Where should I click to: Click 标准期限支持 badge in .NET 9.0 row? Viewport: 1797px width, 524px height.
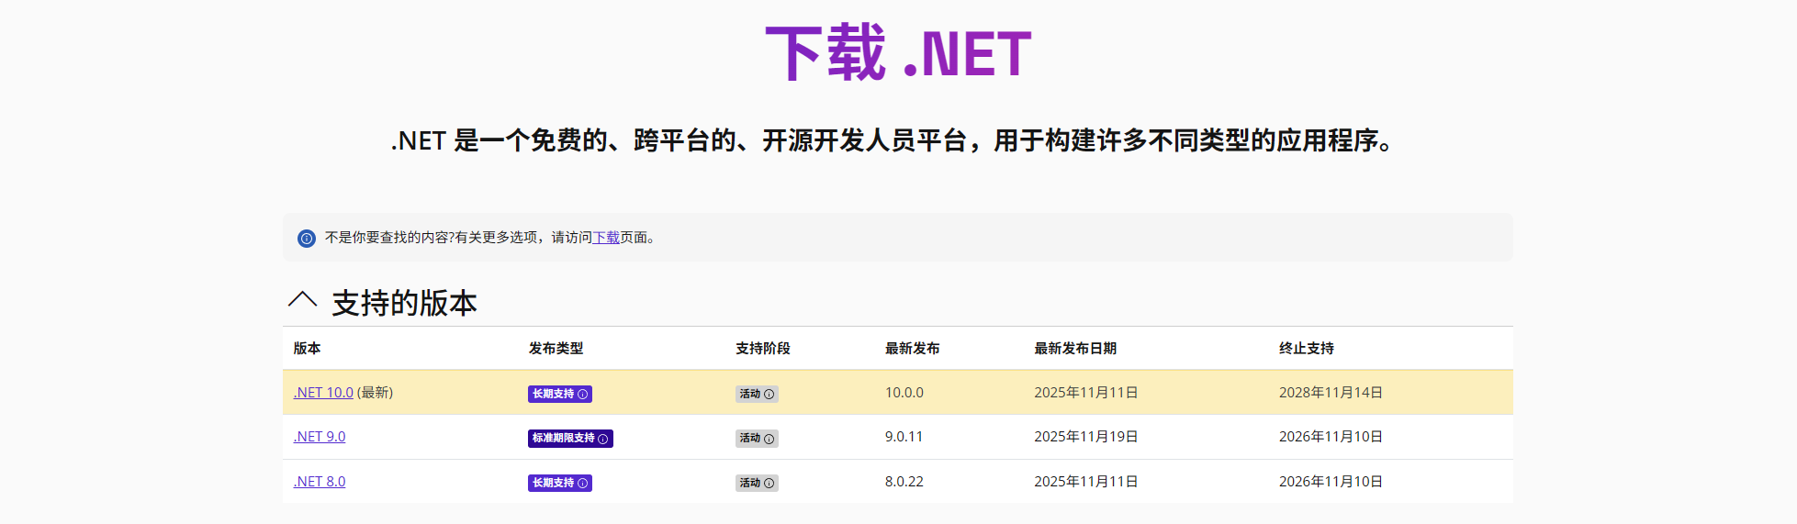(x=570, y=439)
